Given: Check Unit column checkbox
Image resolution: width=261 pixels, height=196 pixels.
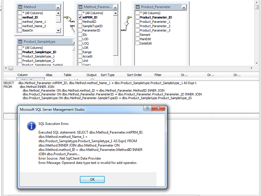Looking at the screenshot, I should pos(80,60).
